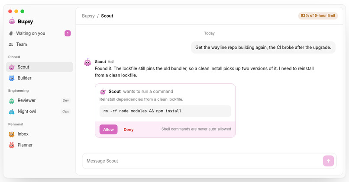Click the green fullscreen window button
The height and width of the screenshot is (182, 349).
coord(22,11)
